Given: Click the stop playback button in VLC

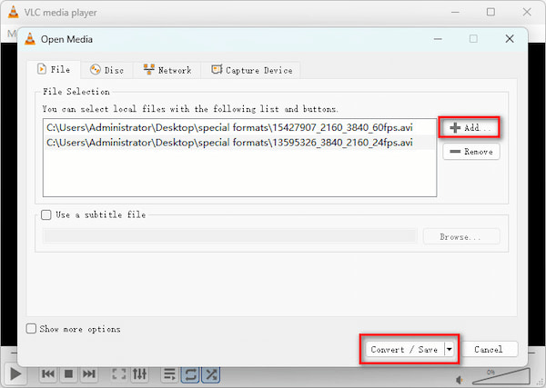Looking at the screenshot, I should (x=68, y=374).
